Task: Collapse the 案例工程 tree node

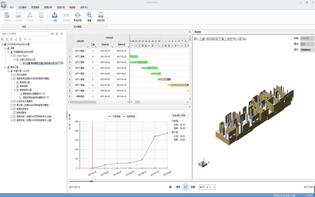Action: (5, 67)
